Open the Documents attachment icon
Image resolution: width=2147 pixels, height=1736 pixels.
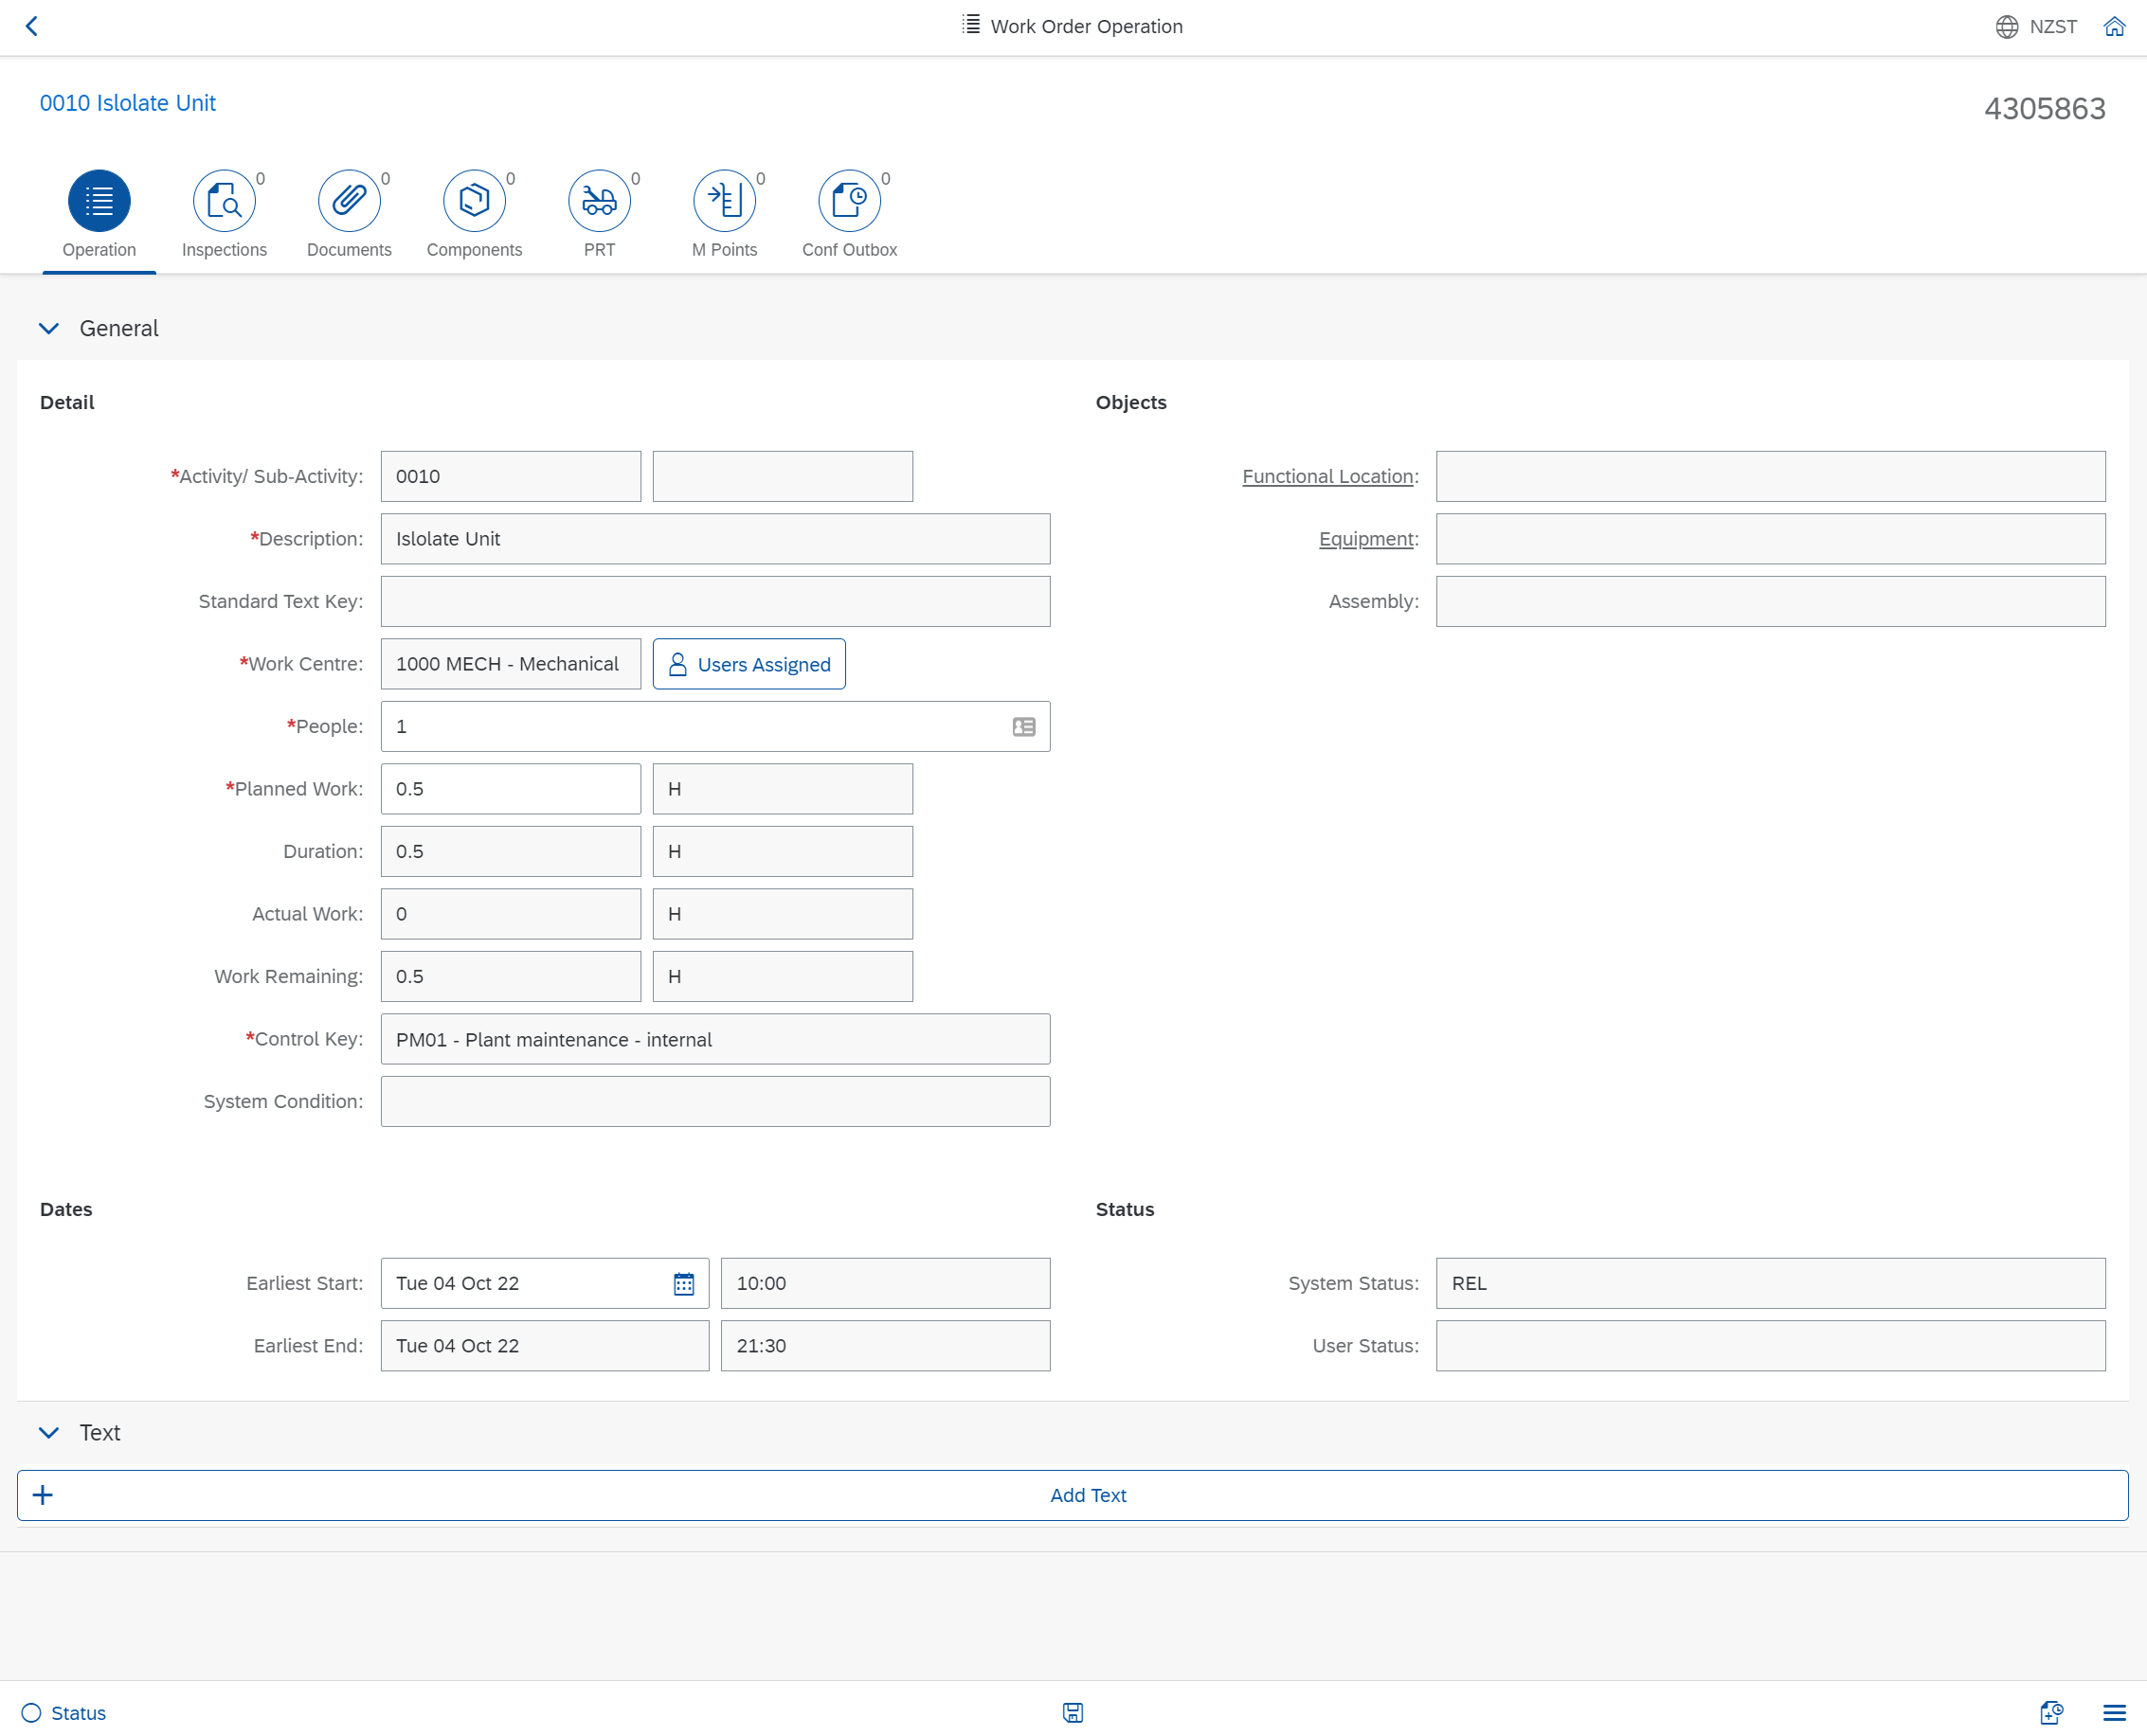tap(348, 200)
